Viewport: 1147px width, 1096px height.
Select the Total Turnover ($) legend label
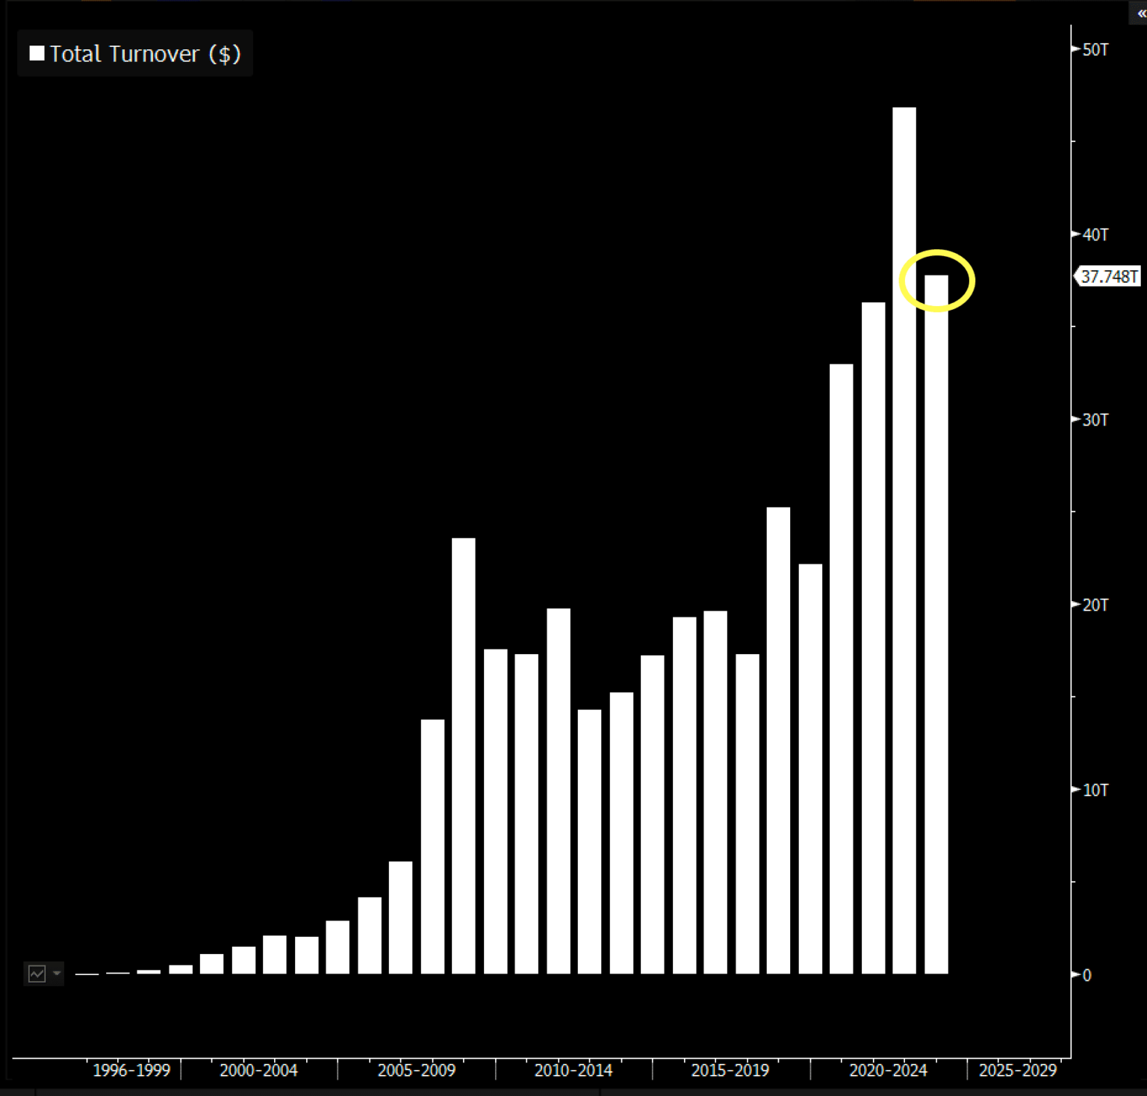pos(145,54)
